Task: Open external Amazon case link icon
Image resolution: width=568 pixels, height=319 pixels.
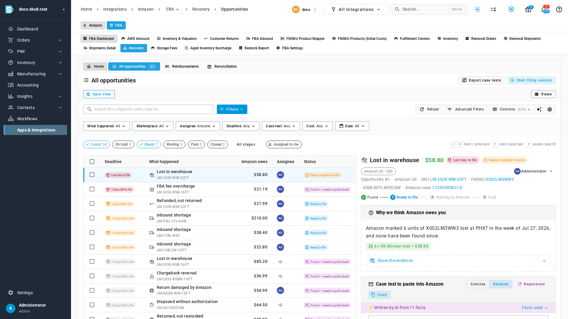Action: coord(461,188)
